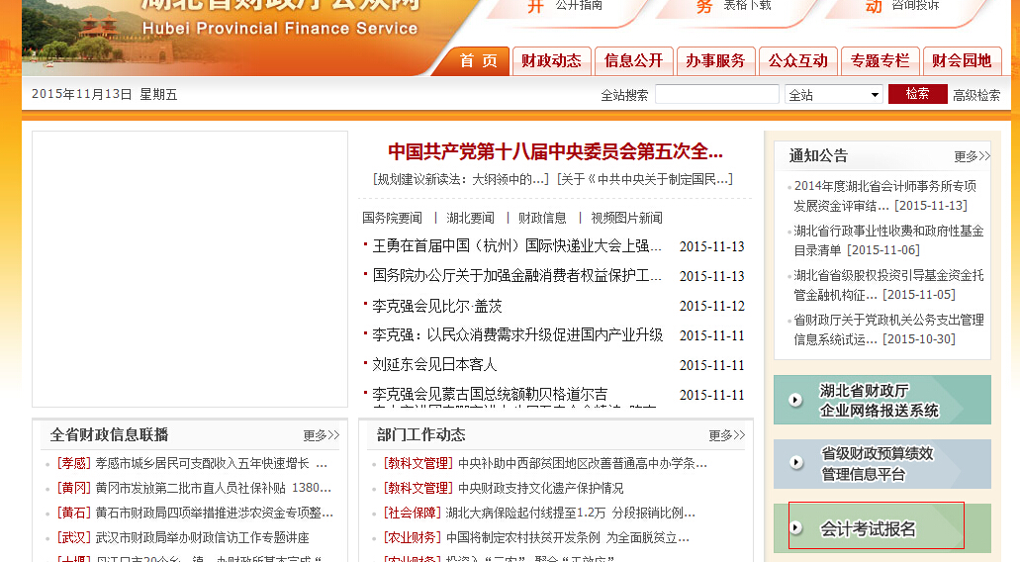Open news 刘延东会见日本客人
The image size is (1020, 562).
click(434, 364)
